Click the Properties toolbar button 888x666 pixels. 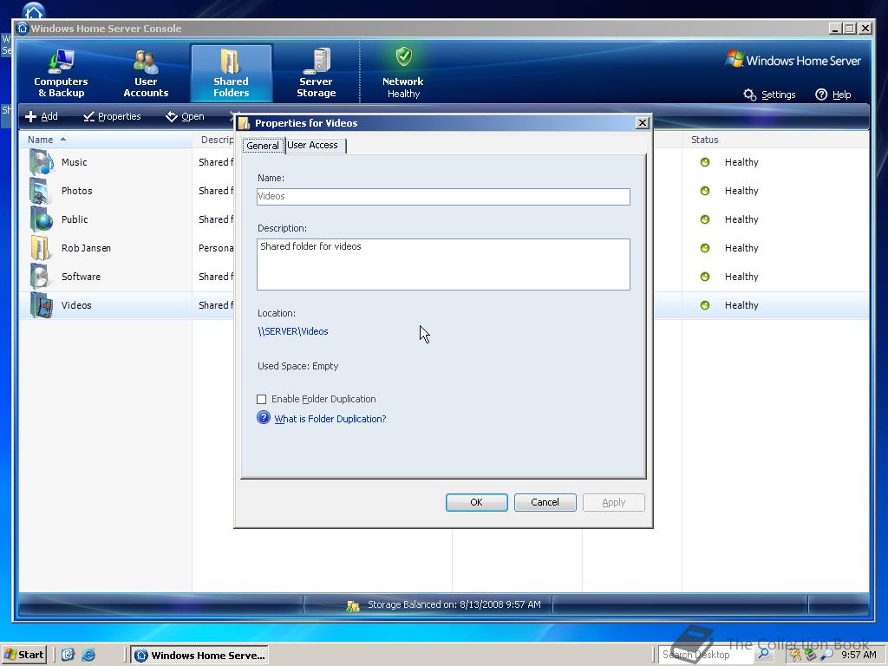(x=112, y=116)
